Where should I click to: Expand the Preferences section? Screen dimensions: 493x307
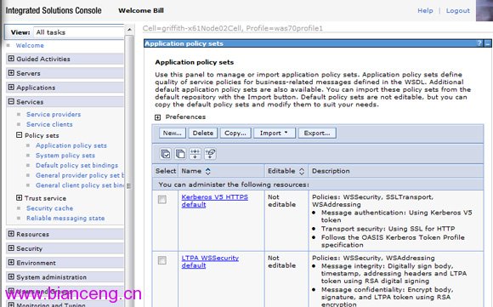tap(157, 117)
